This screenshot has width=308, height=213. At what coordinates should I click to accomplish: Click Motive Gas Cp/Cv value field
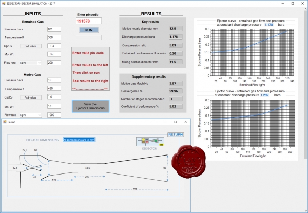(x=54, y=97)
